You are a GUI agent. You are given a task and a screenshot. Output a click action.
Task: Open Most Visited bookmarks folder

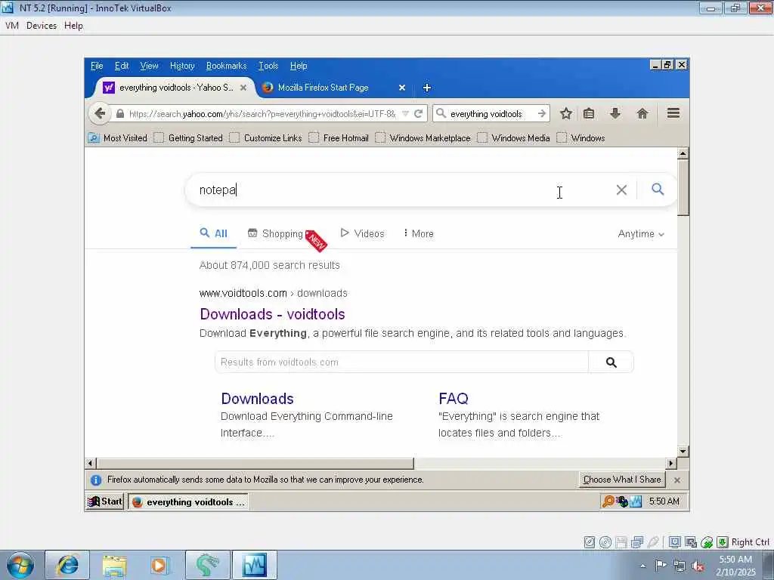coord(118,138)
